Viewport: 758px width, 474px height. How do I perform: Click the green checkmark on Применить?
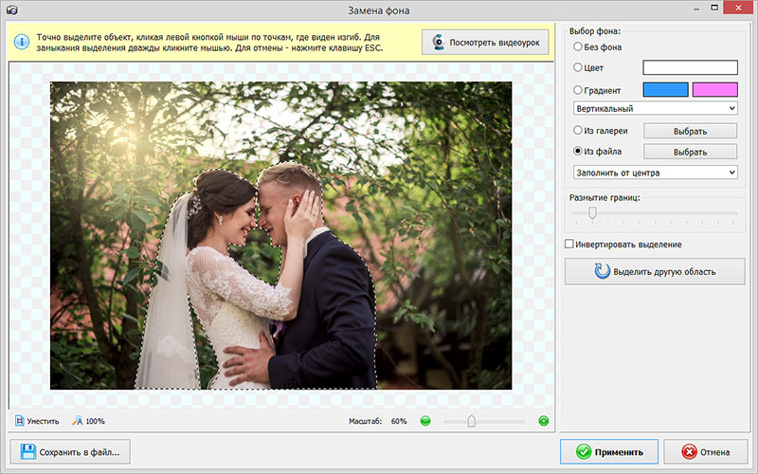584,452
